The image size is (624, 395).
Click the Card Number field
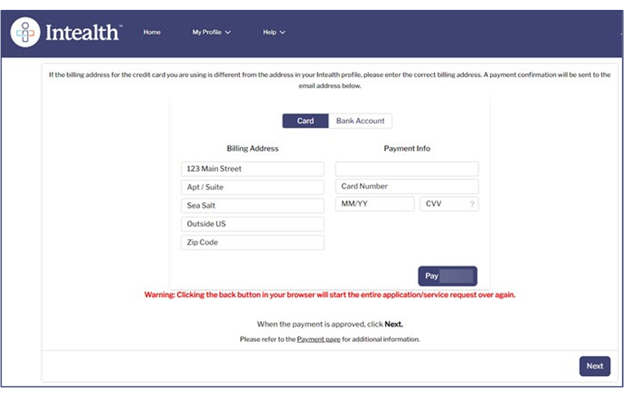click(x=407, y=187)
